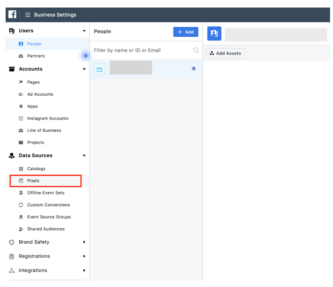This screenshot has height=287, width=333.
Task: Collapse the Users section arrow
Action: tap(84, 31)
